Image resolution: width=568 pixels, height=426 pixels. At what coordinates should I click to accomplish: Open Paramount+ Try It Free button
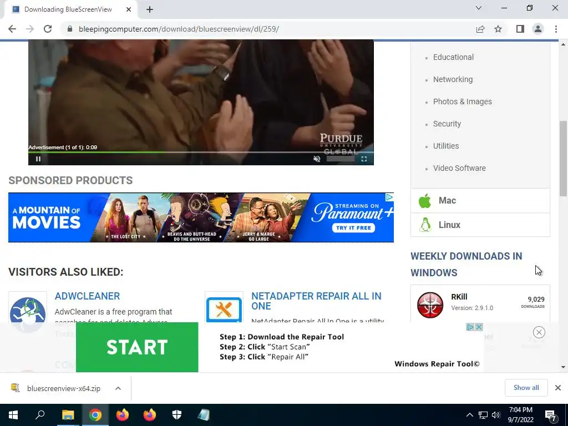click(x=353, y=228)
